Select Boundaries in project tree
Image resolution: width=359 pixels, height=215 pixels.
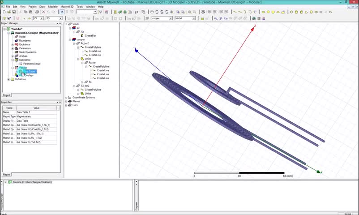pyautogui.click(x=25, y=41)
